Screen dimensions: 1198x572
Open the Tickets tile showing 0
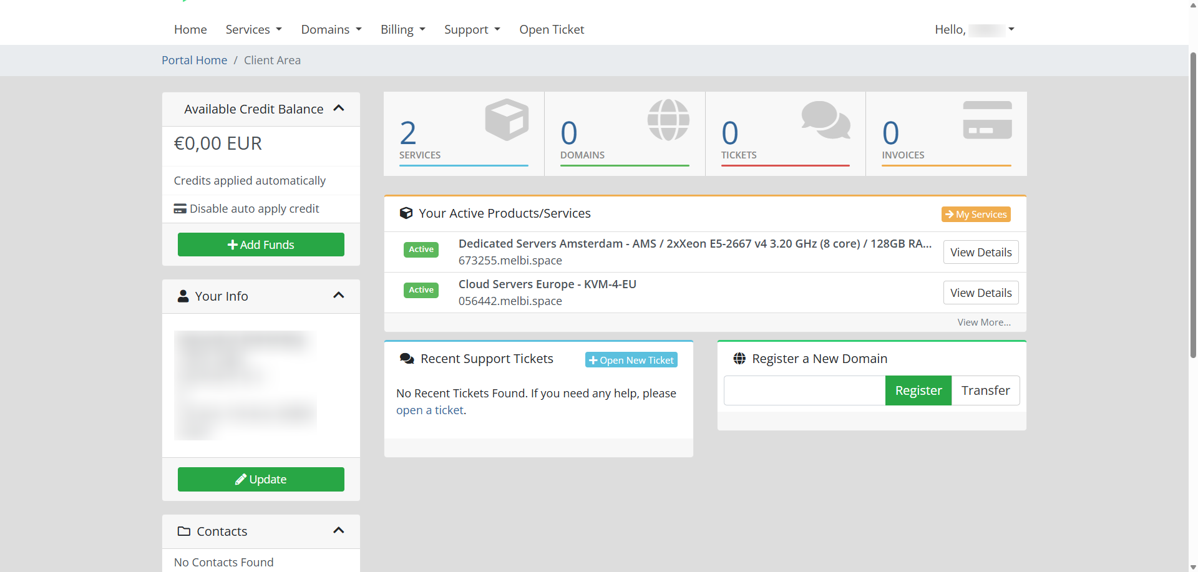pos(786,133)
